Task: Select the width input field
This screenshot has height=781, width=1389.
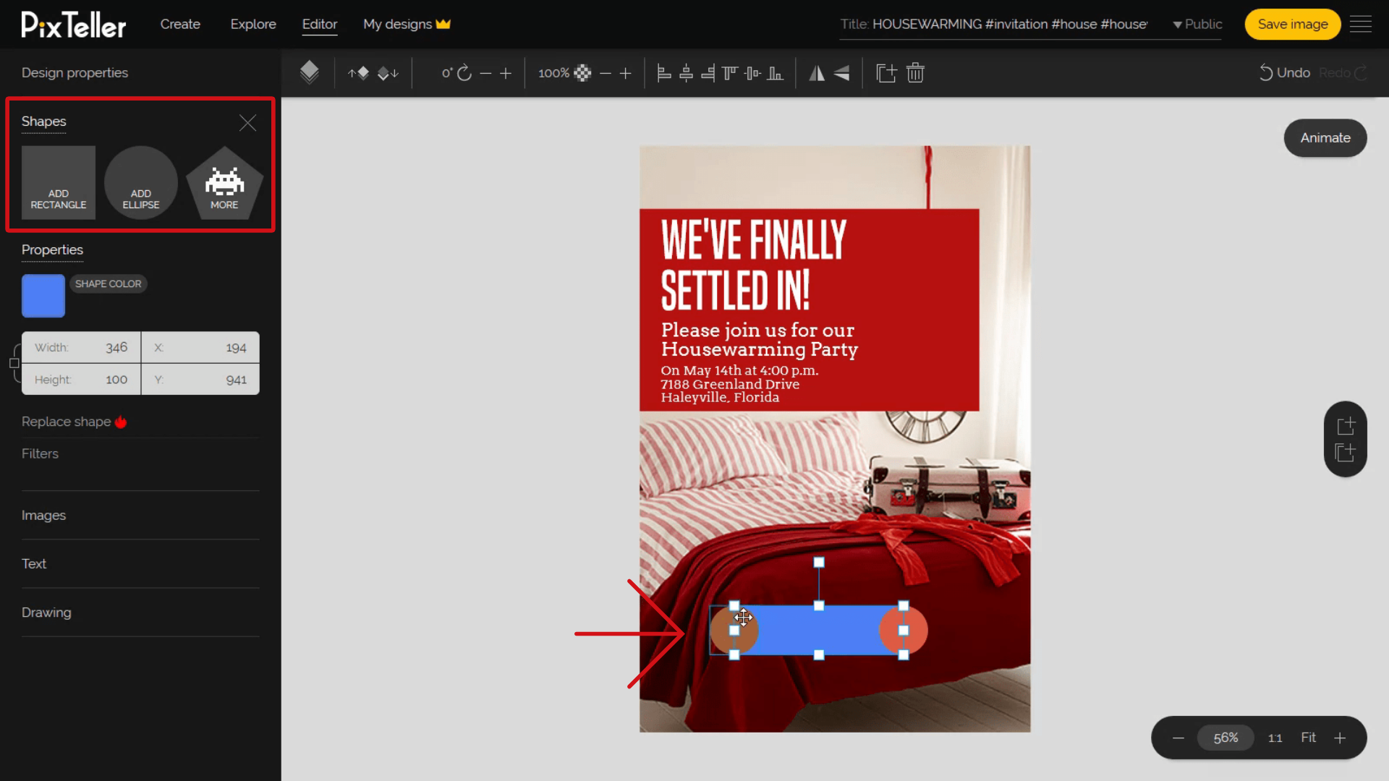Action: [x=116, y=346]
